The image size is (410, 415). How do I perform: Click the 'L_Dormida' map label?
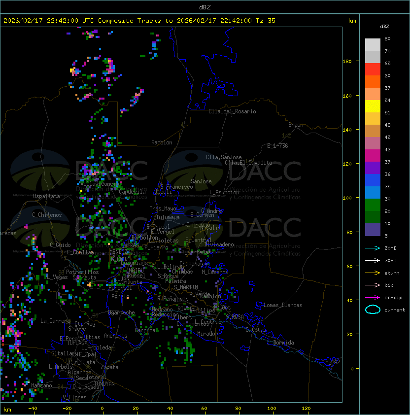pos(280,343)
